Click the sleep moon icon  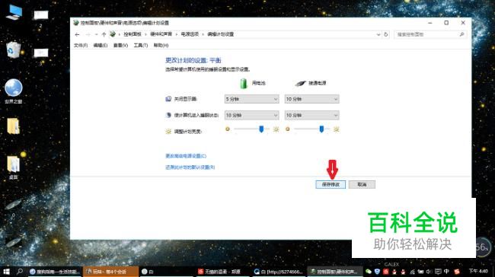pyautogui.click(x=168, y=115)
